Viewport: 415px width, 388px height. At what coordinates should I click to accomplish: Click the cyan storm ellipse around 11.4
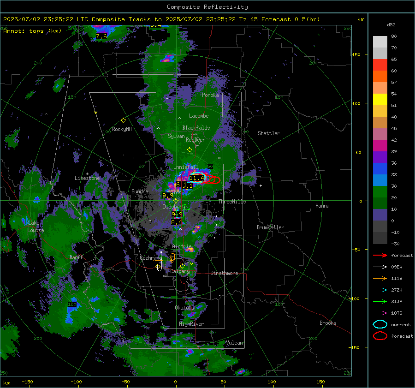pyautogui.click(x=198, y=178)
